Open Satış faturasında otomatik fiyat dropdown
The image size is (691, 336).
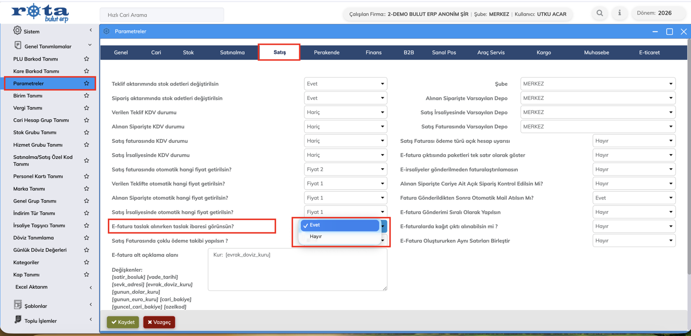pyautogui.click(x=345, y=169)
